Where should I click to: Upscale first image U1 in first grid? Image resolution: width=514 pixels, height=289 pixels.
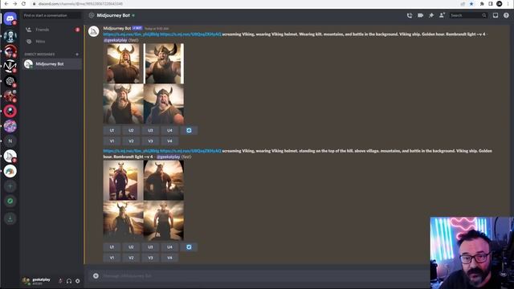point(112,130)
